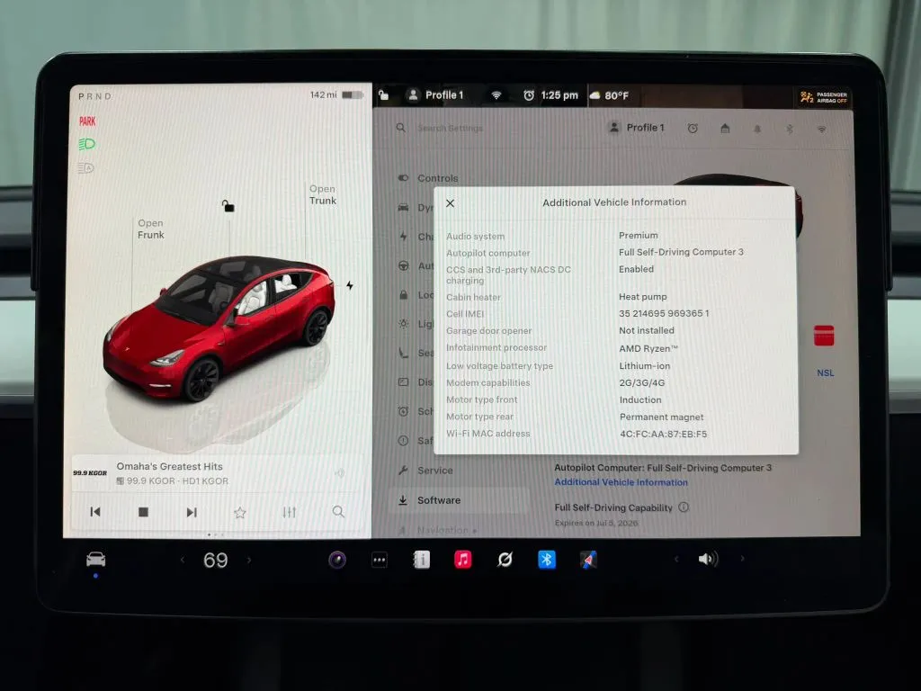The height and width of the screenshot is (691, 921).
Task: Tap the Full Self-Driving Computer 3 value in dialog
Action: click(681, 252)
